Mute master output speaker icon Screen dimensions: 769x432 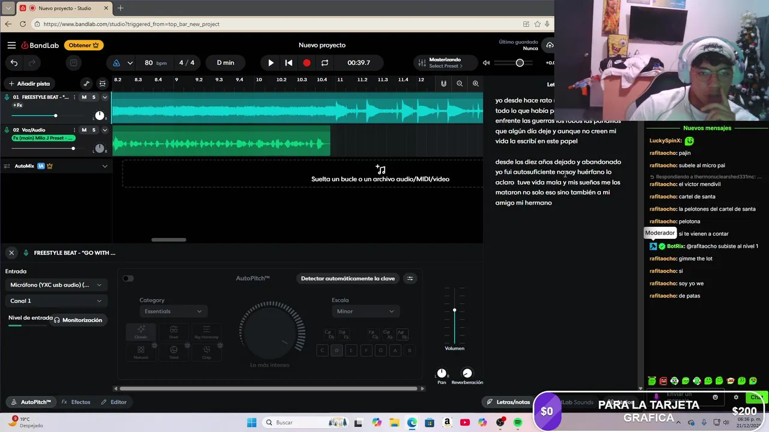pos(486,62)
